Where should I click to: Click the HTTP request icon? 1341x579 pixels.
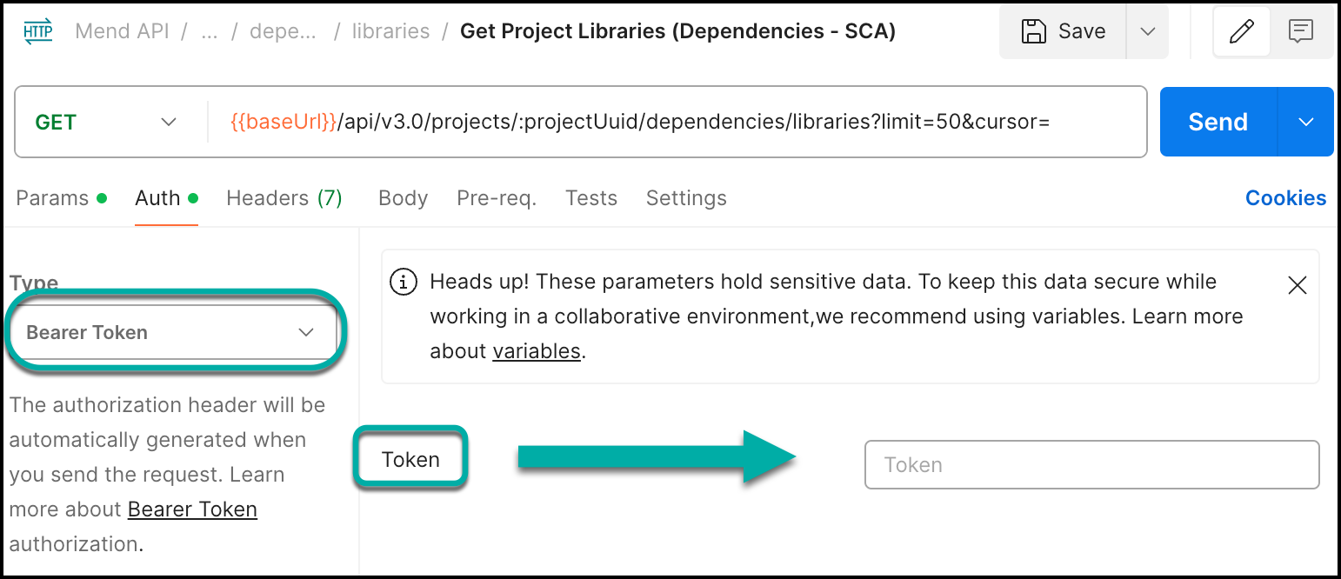(37, 32)
